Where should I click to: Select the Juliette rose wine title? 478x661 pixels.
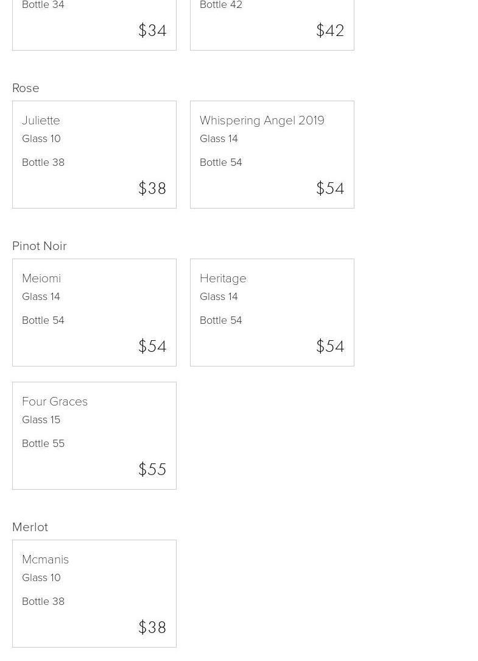[41, 120]
